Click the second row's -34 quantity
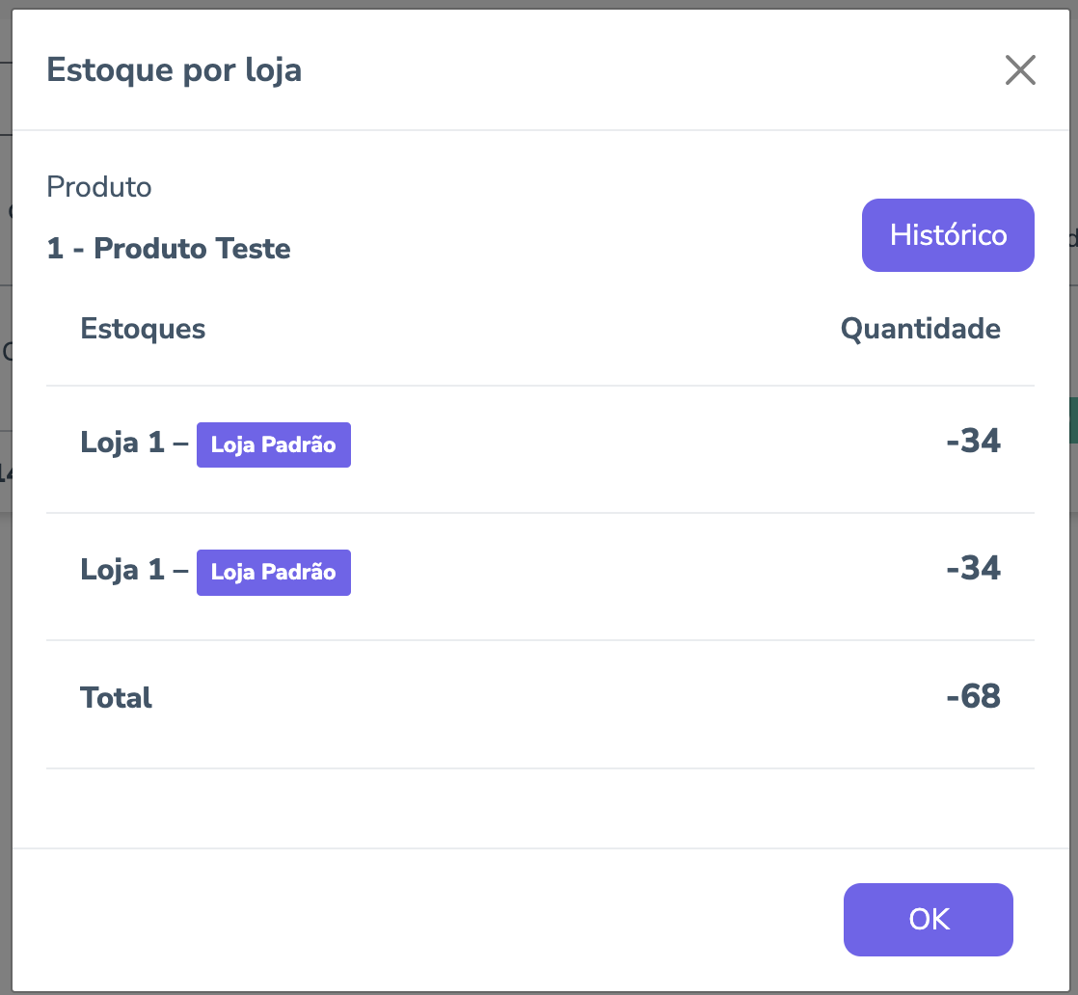 973,568
